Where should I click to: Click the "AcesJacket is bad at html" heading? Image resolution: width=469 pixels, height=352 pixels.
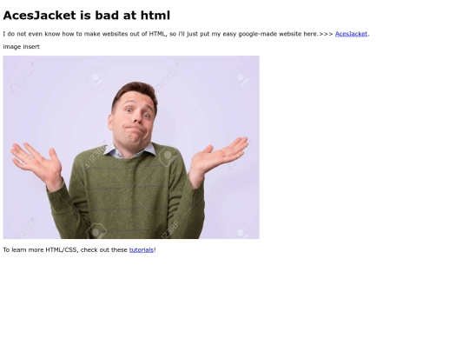[87, 16]
